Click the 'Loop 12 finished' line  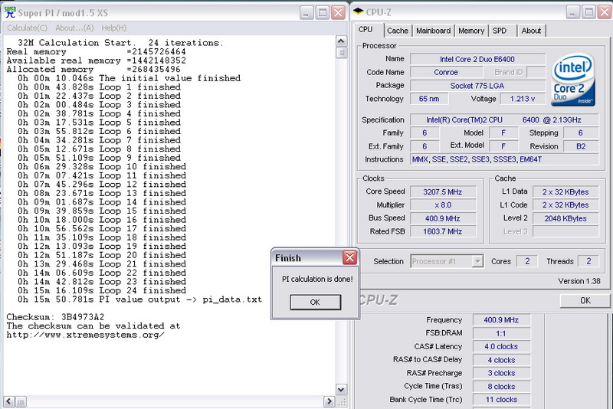click(102, 185)
